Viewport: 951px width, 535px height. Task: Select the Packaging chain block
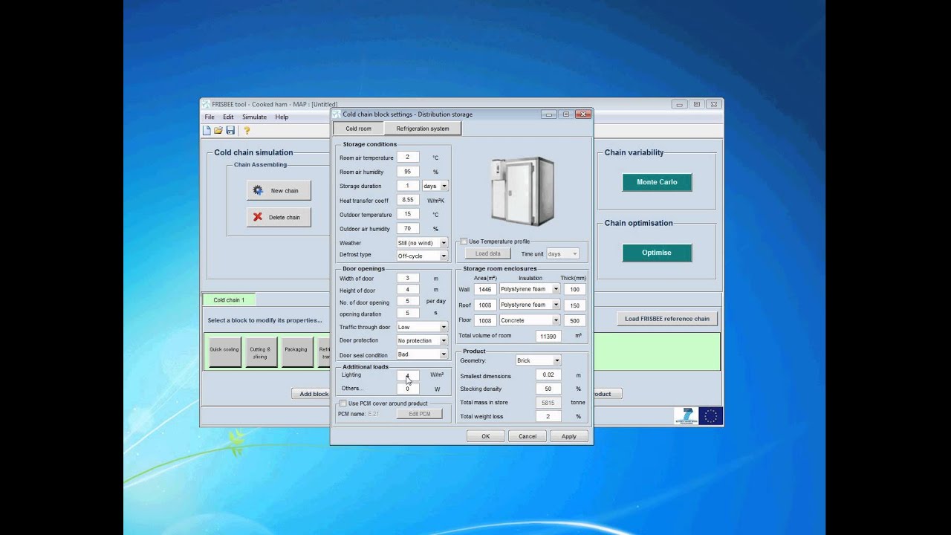pos(296,349)
